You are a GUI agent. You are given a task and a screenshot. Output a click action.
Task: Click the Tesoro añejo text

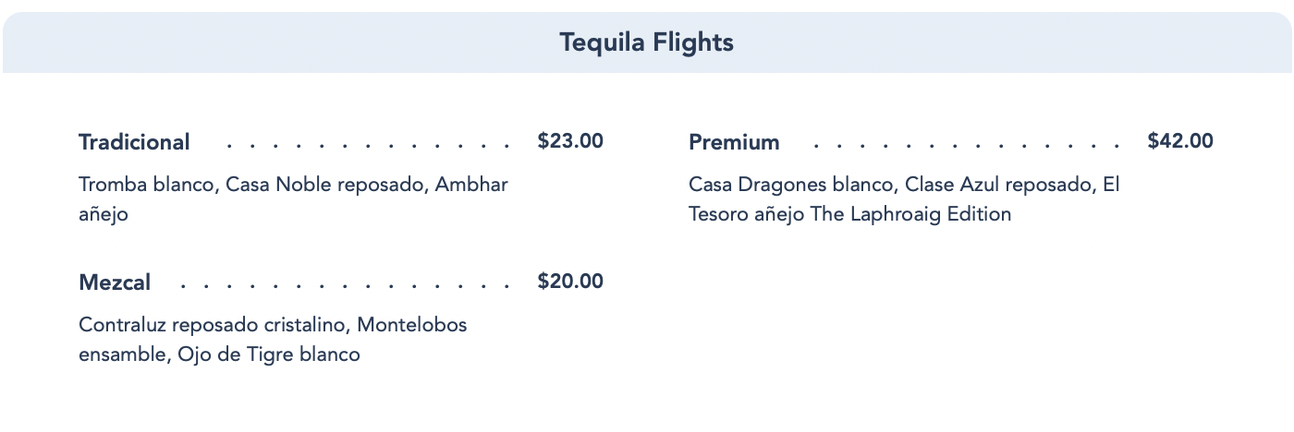point(746,214)
